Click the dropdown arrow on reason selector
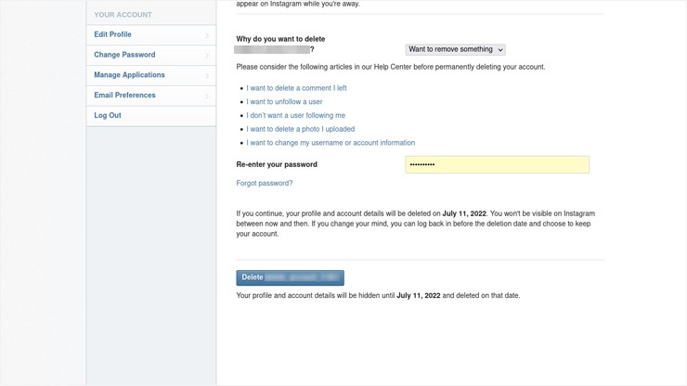 point(500,50)
